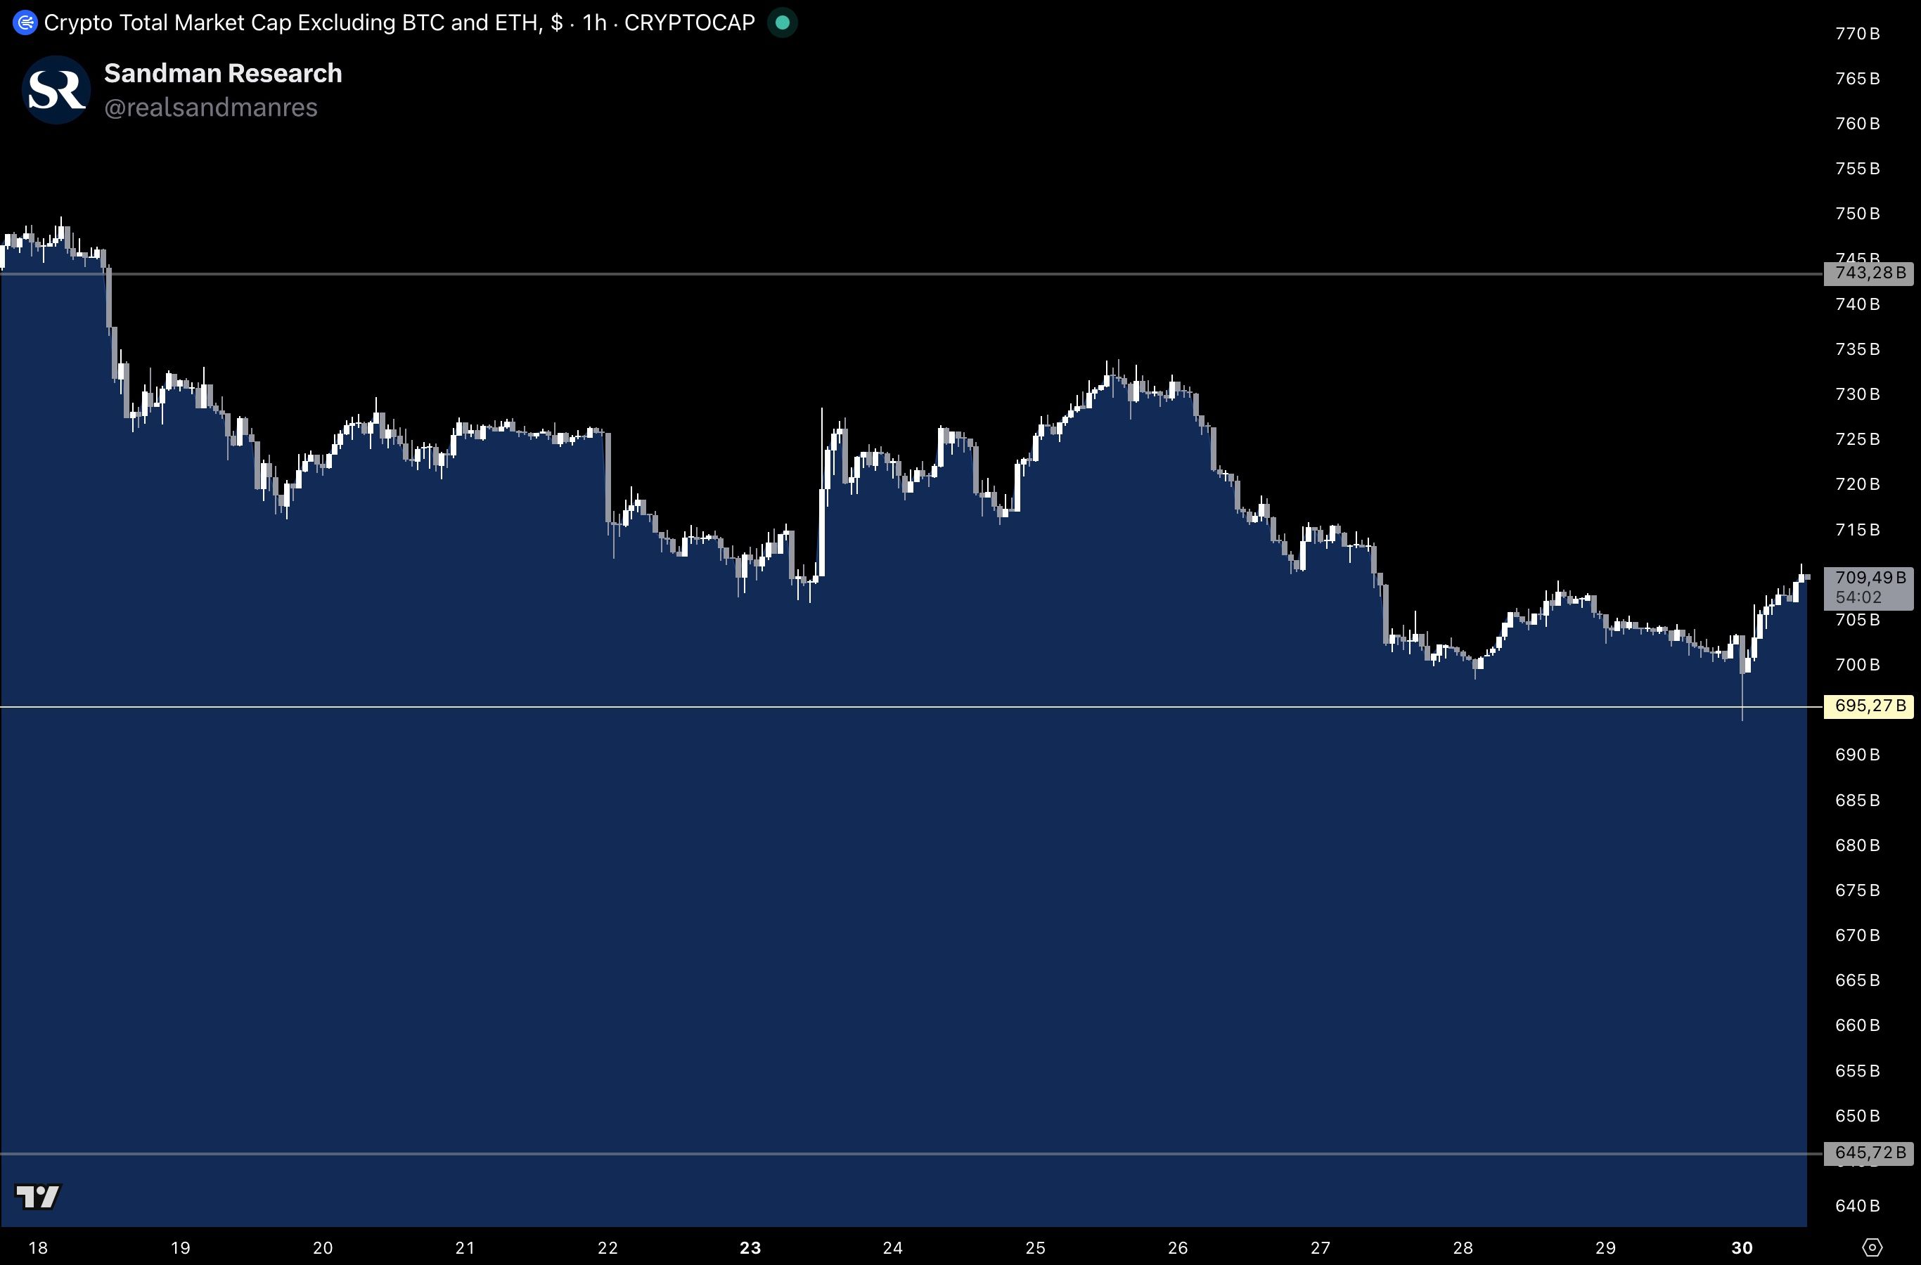This screenshot has height=1265, width=1921.
Task: Click the date 18 on time axis
Action: [x=38, y=1248]
